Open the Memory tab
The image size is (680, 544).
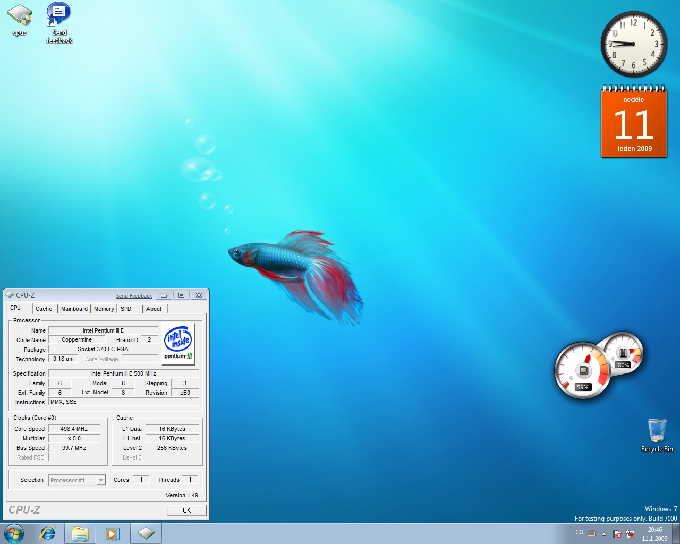pyautogui.click(x=104, y=309)
